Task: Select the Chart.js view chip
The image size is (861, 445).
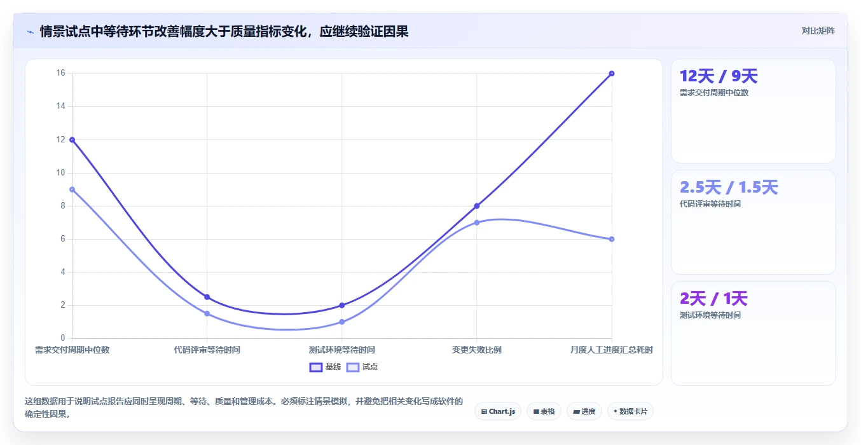Action: (x=498, y=411)
